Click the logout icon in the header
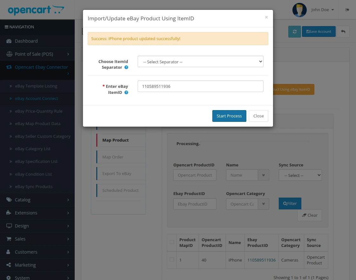This screenshot has width=356, height=280. point(347,10)
